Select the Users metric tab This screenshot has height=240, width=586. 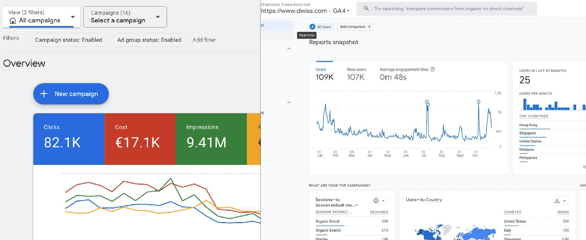point(324,74)
